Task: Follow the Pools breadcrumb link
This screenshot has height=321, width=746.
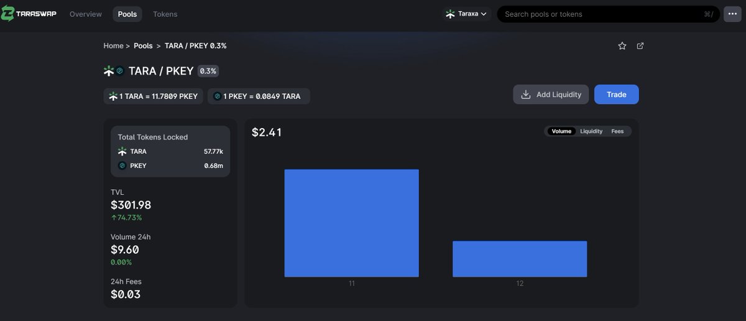Action: coord(143,46)
